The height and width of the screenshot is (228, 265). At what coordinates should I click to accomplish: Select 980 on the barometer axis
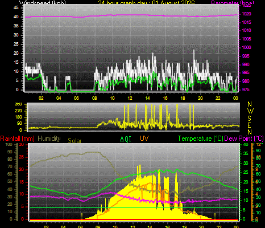pyautogui.click(x=246, y=81)
